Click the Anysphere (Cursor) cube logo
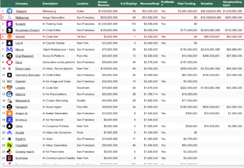The image size is (244, 168). [9, 30]
